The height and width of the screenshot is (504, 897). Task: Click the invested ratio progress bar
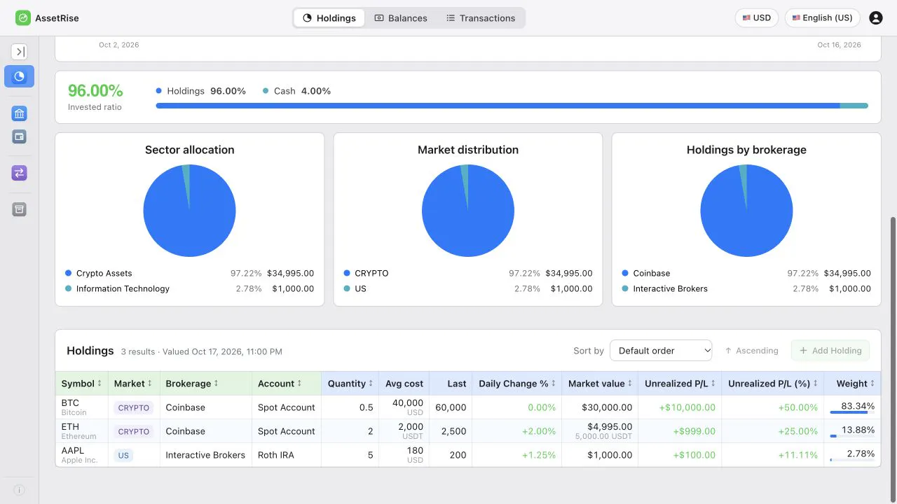[x=512, y=106]
